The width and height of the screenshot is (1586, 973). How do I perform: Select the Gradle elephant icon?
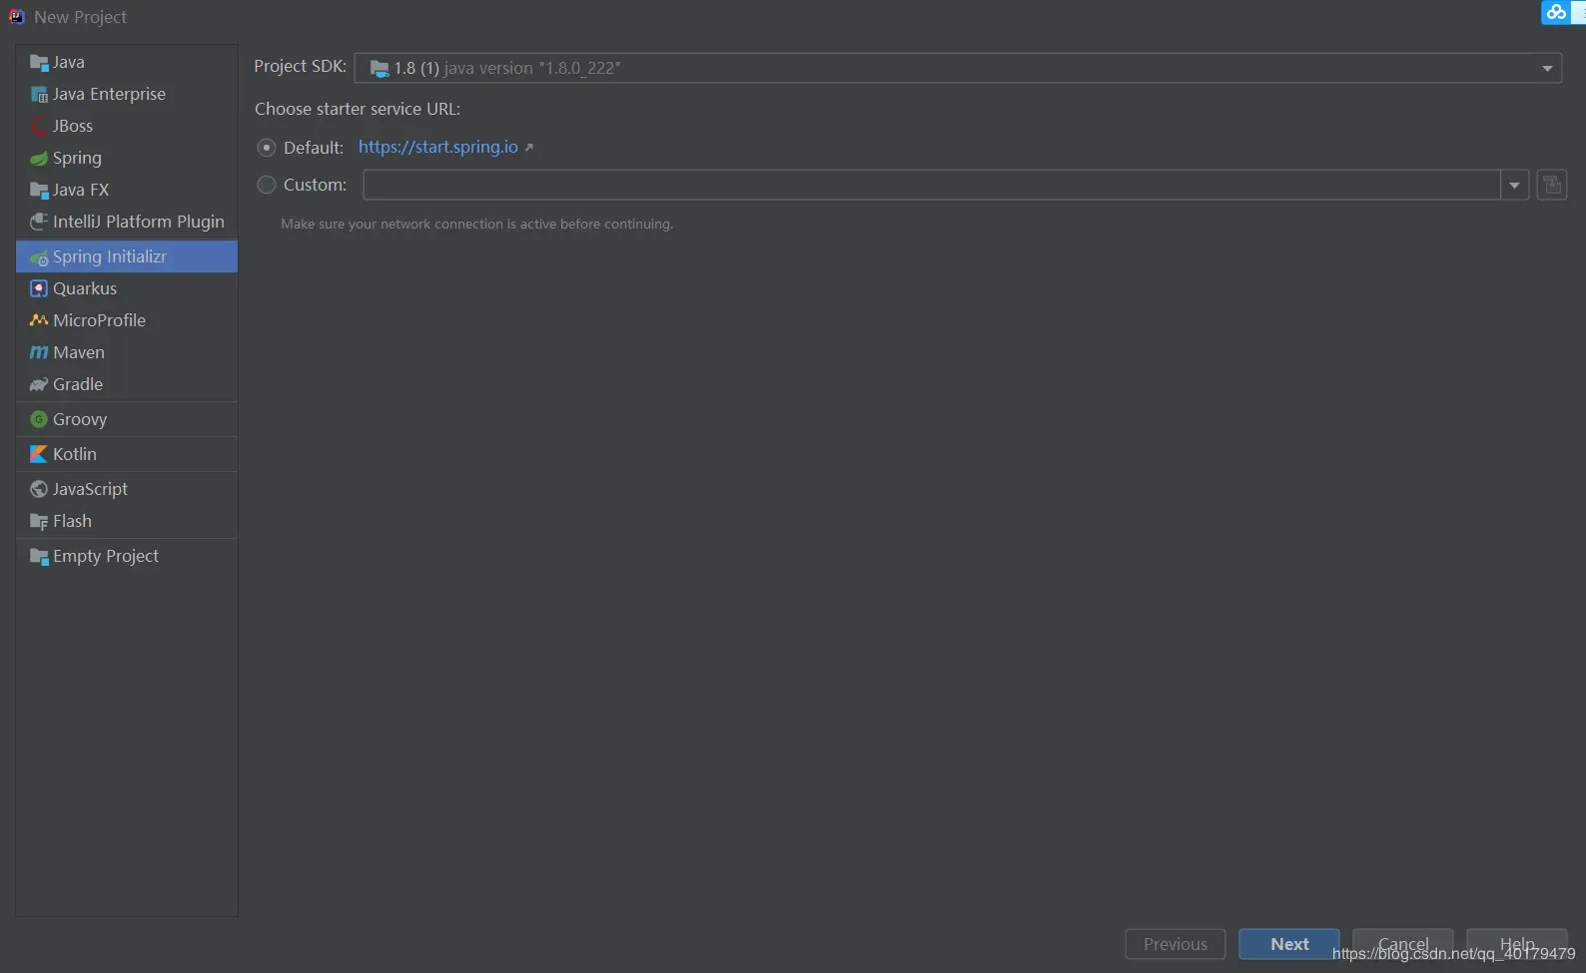pos(39,384)
